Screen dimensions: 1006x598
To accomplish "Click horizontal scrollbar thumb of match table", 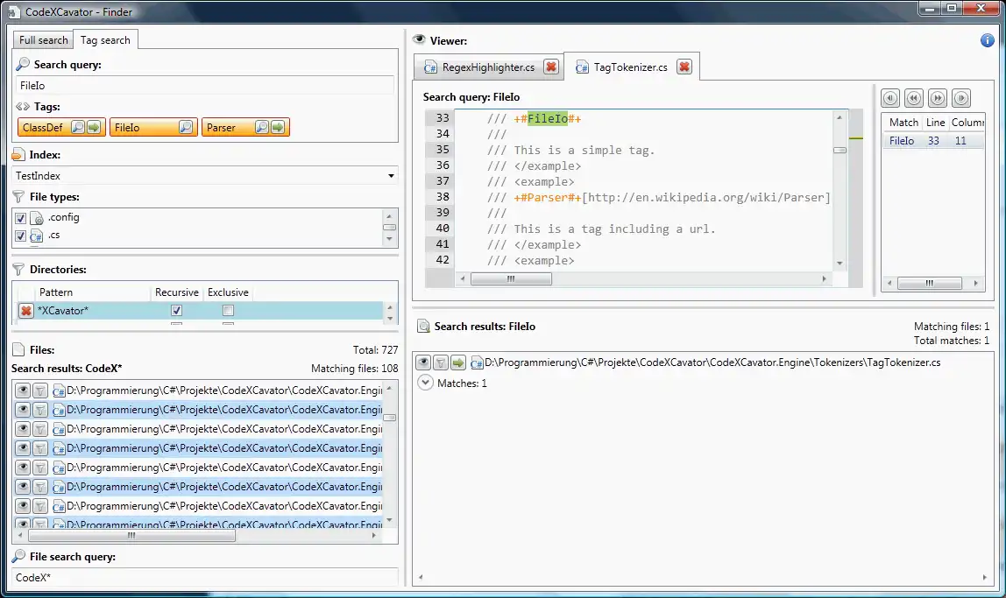I will (929, 284).
